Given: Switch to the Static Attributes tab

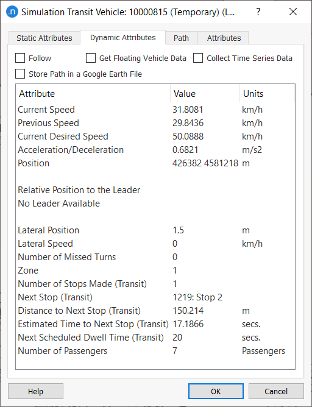Looking at the screenshot, I should click(44, 38).
